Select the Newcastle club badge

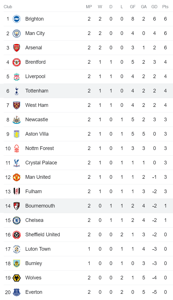pyautogui.click(x=17, y=120)
